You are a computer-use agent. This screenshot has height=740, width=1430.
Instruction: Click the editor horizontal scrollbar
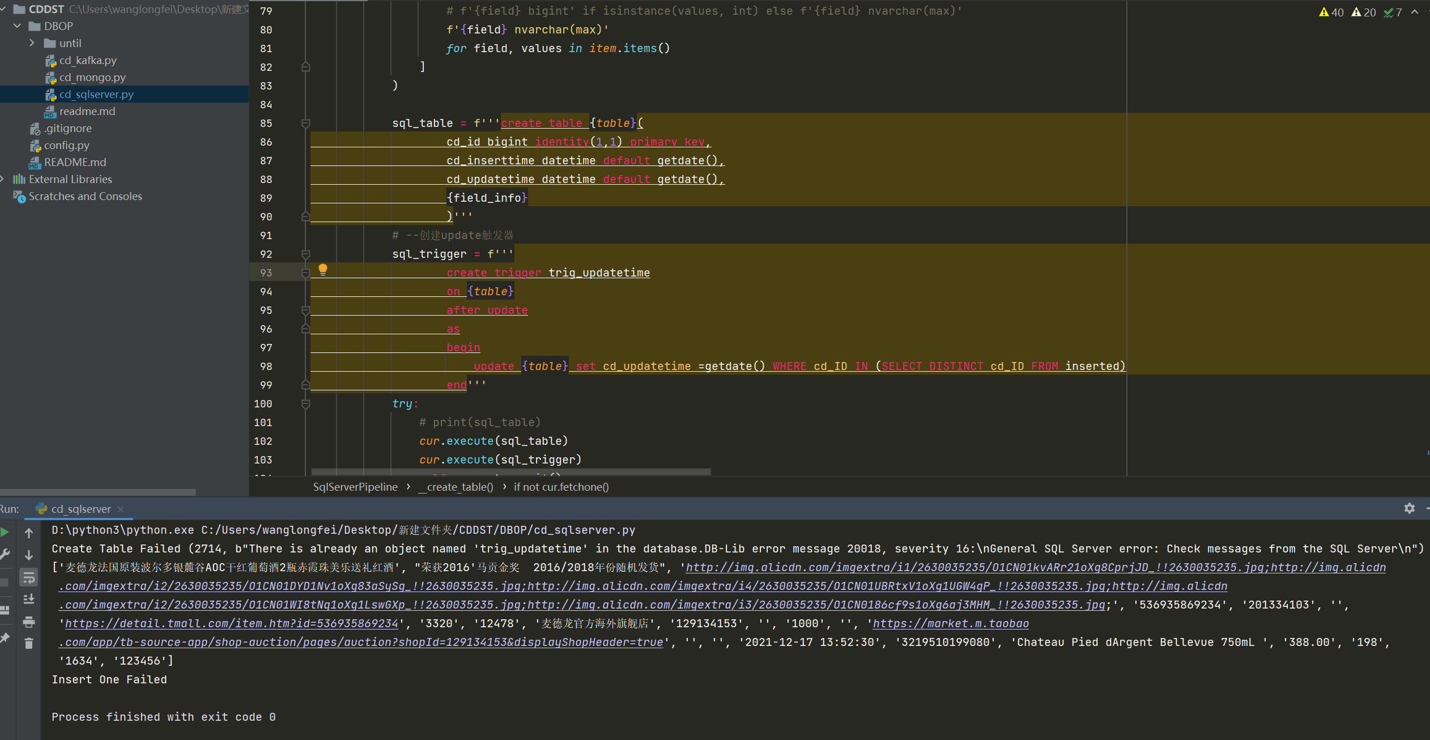510,472
